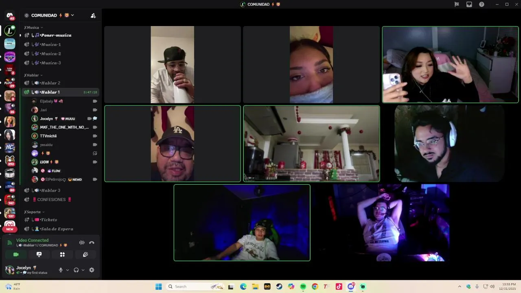
Task: Open the soundboard button
Action: point(85,254)
